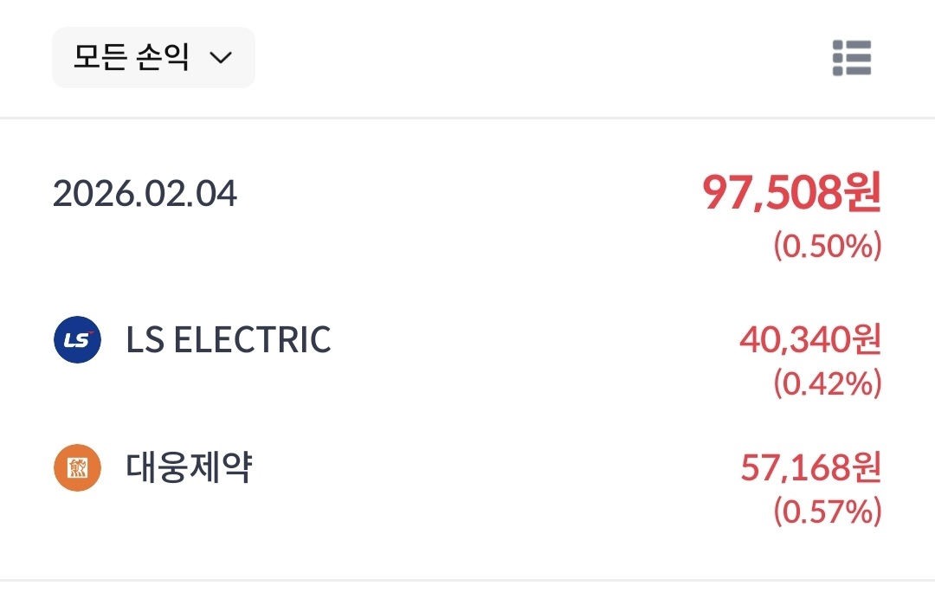Tap LS ELECTRIC return rate (0.42%)
The image size is (935, 592).
coord(827,383)
